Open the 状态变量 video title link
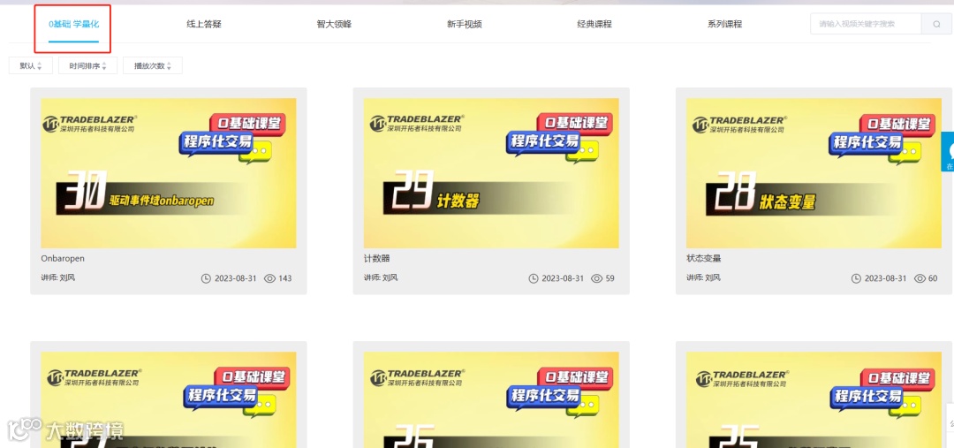The image size is (954, 448). tap(703, 259)
